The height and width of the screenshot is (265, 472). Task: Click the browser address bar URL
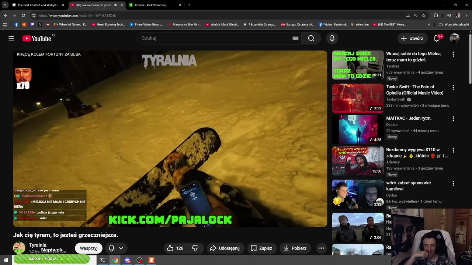(x=77, y=15)
